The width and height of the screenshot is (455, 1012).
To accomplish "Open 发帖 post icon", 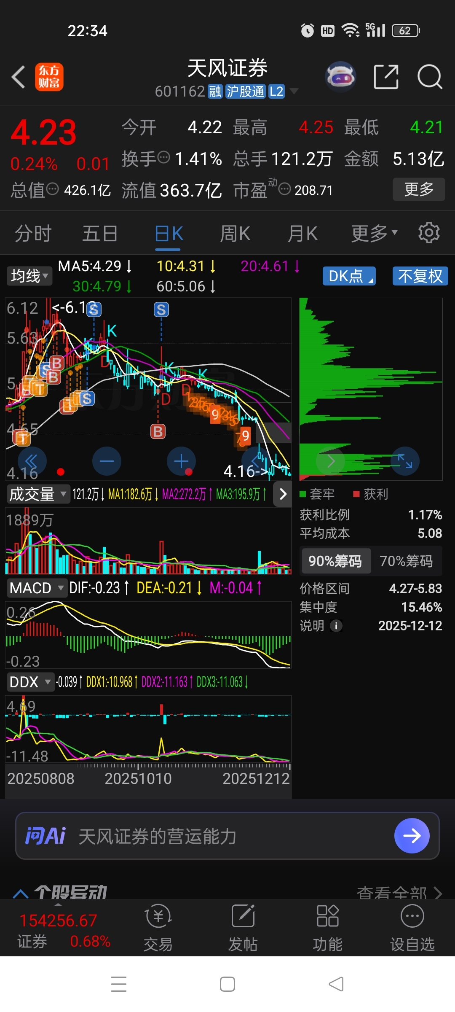I will (243, 928).
